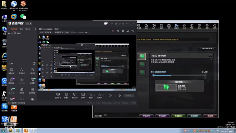Click refresh icon on 战斗专家 task header
Screen dimensions: 236x133
(210, 56)
